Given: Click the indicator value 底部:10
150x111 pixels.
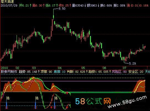Looking at the screenshot, I should point(59,72).
